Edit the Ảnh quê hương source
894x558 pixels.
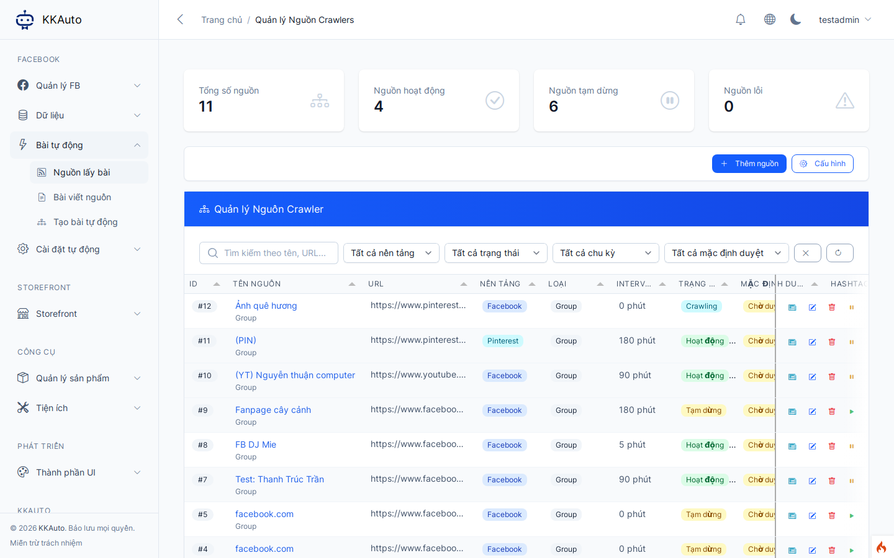click(x=812, y=308)
